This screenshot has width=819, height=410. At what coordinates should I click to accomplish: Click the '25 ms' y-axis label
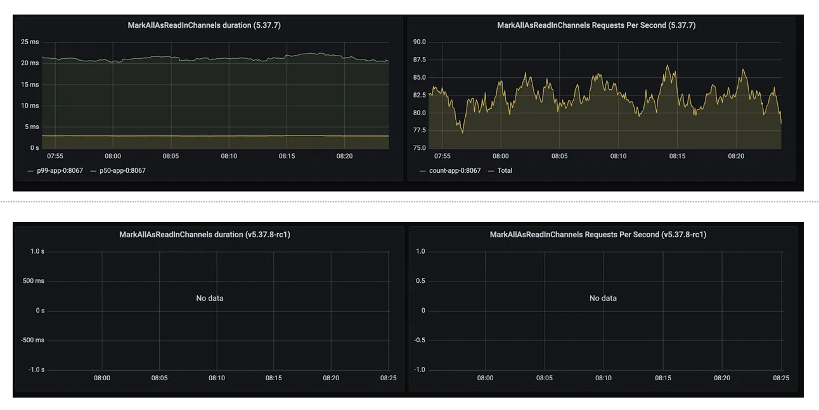pos(30,42)
